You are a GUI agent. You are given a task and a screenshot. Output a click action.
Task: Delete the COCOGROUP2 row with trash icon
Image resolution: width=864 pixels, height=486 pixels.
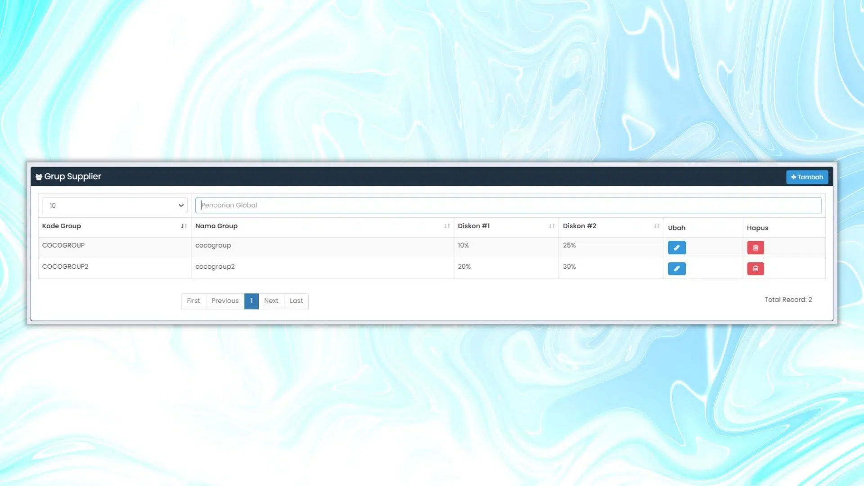(x=756, y=269)
